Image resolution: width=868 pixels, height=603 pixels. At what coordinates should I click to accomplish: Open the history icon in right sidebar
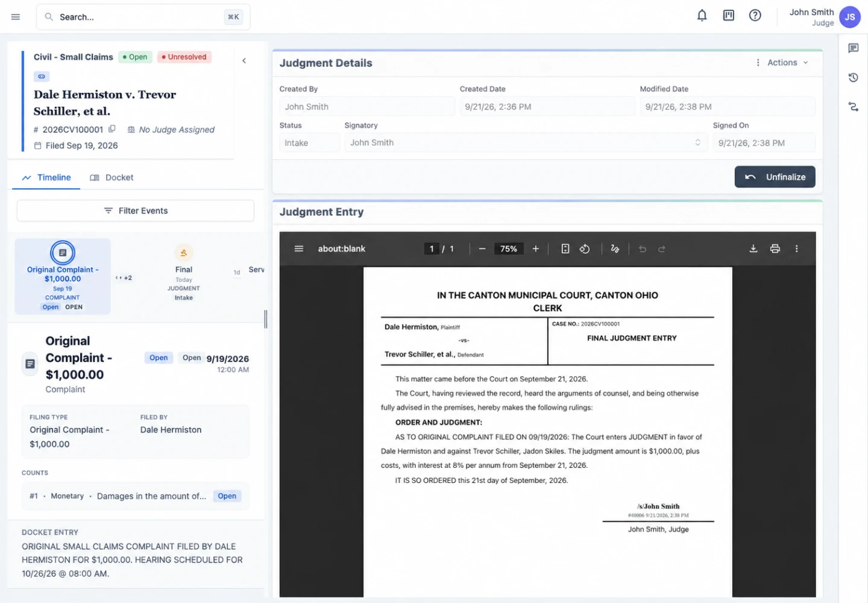tap(853, 77)
